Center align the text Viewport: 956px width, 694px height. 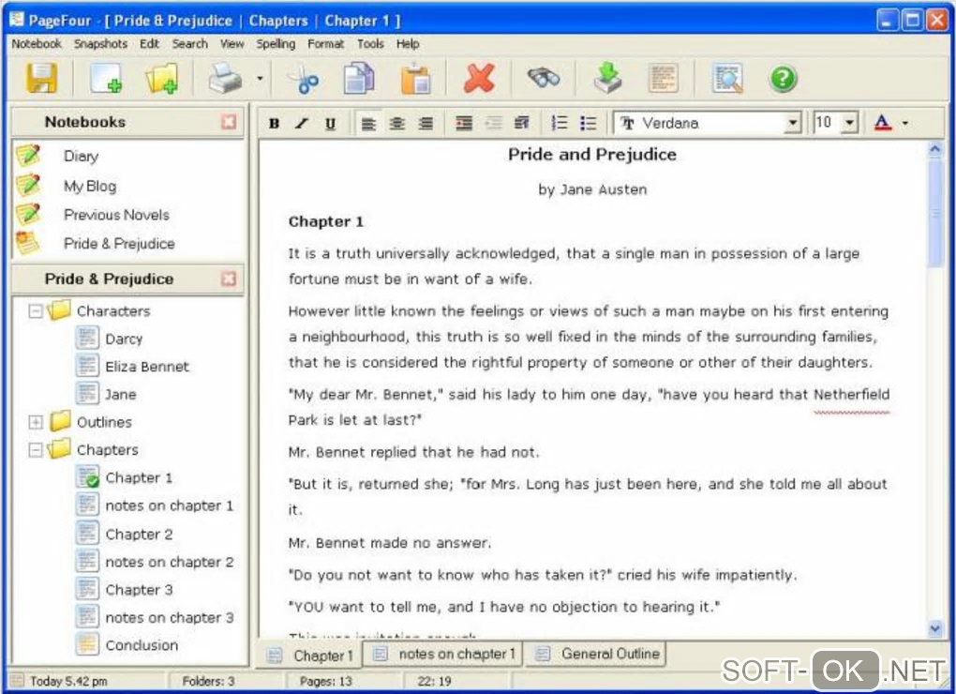[396, 124]
